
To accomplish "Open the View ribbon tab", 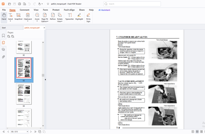I will [36, 10].
